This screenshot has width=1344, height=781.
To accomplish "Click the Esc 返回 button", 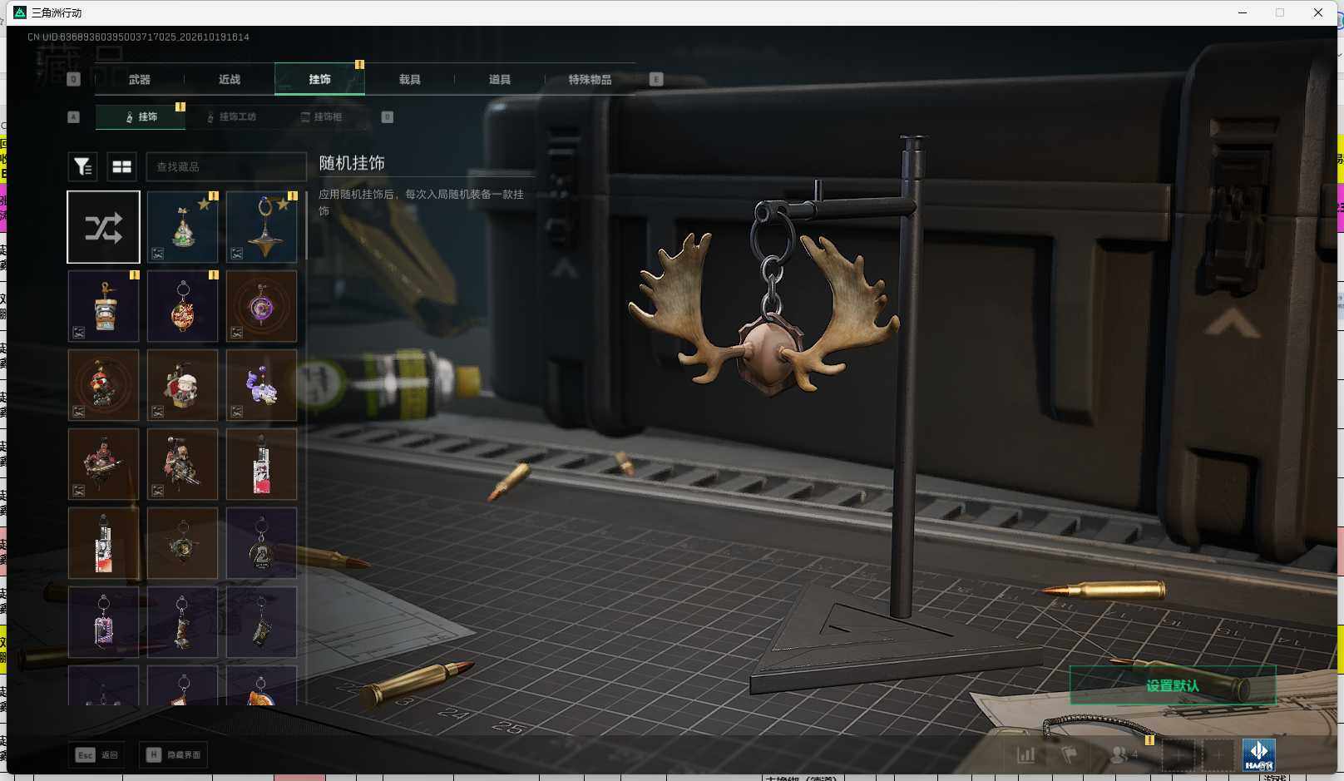I will pyautogui.click(x=97, y=754).
